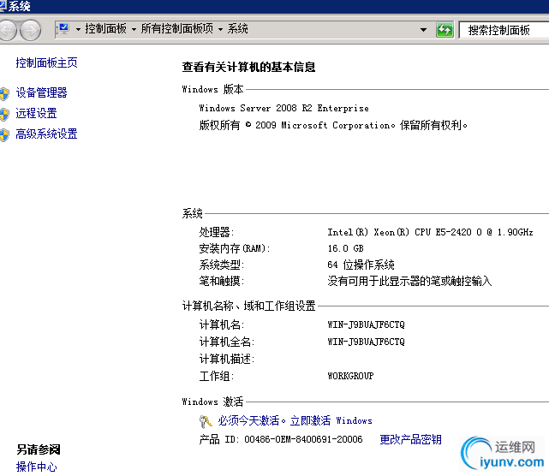Screen dimensions: 549x476
Task: Expand dropdown arrow before 控制面板
Action: [78, 29]
